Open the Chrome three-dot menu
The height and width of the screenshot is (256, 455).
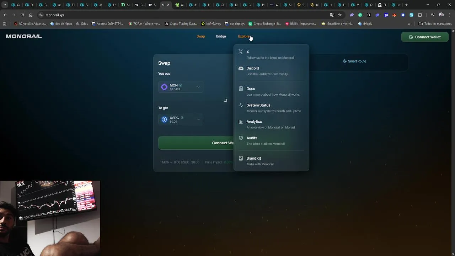[450, 15]
